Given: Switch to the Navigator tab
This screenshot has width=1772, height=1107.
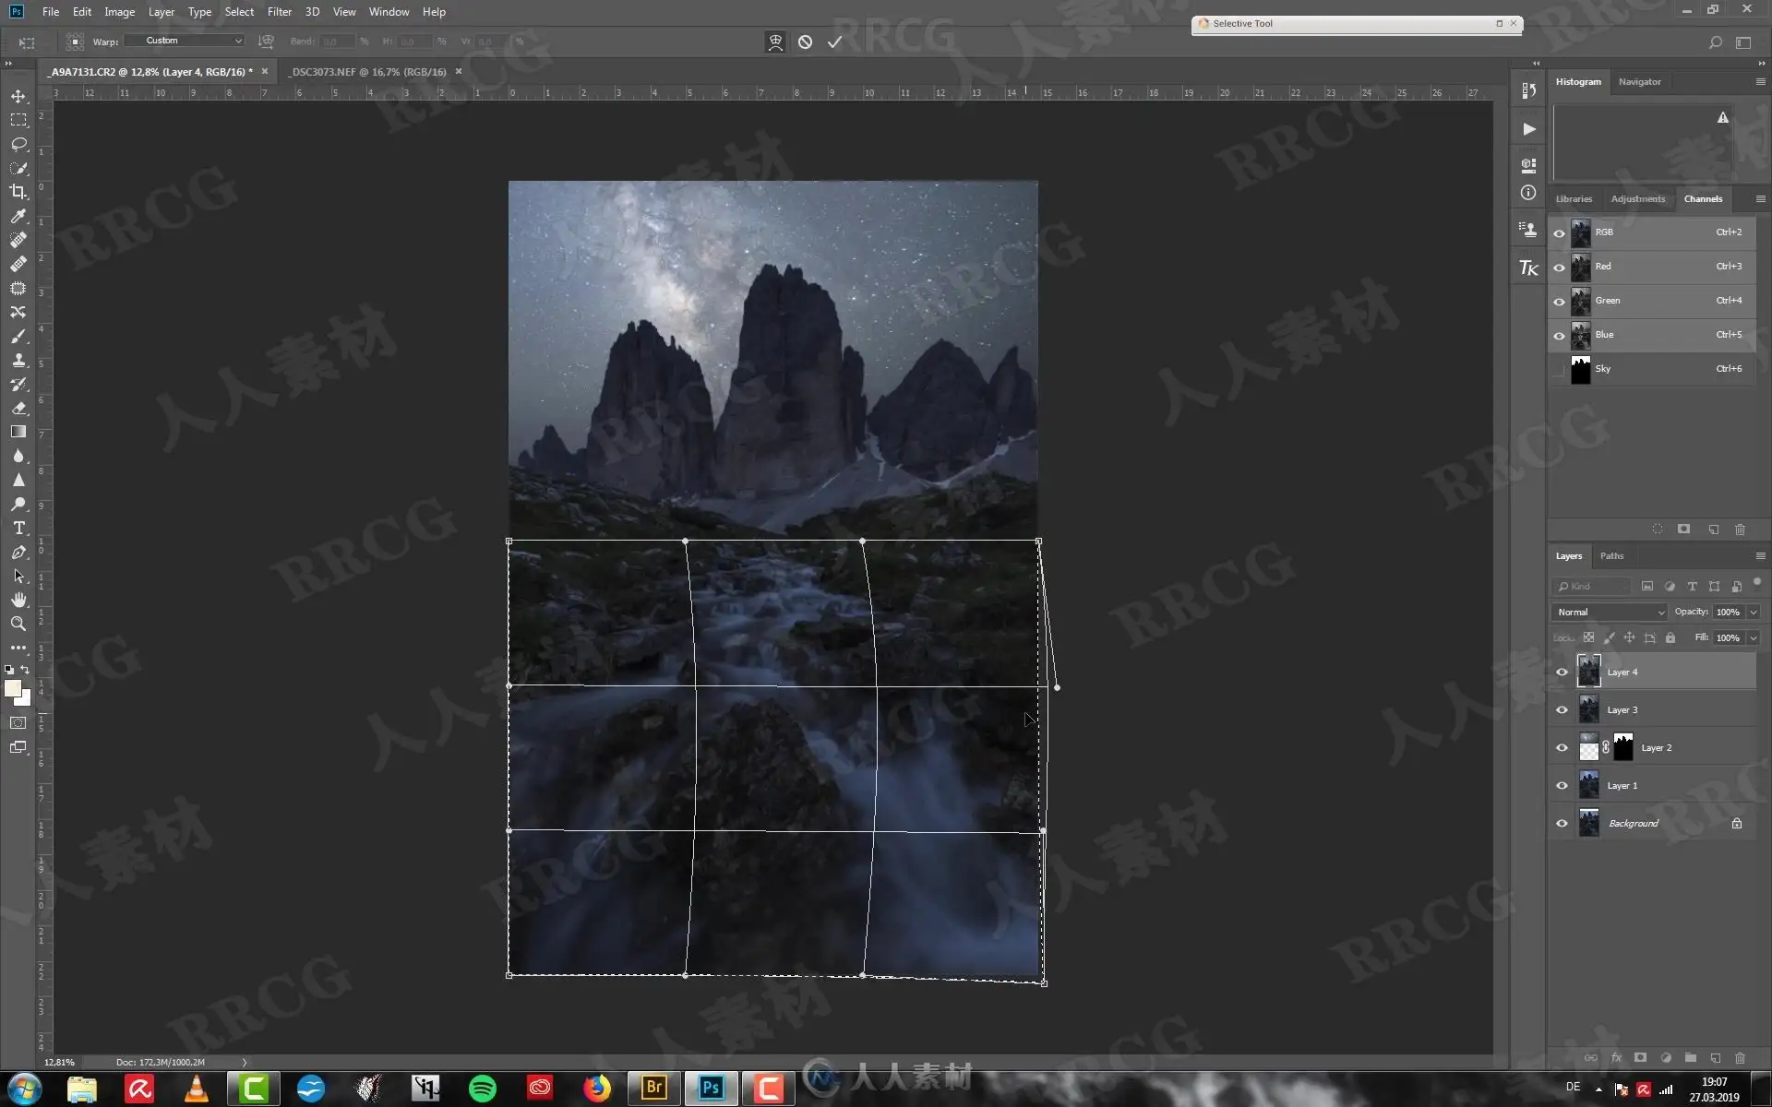Looking at the screenshot, I should pos(1639,82).
